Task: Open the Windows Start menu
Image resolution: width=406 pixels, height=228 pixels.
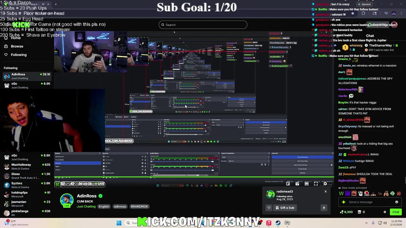Action: [x=119, y=223]
